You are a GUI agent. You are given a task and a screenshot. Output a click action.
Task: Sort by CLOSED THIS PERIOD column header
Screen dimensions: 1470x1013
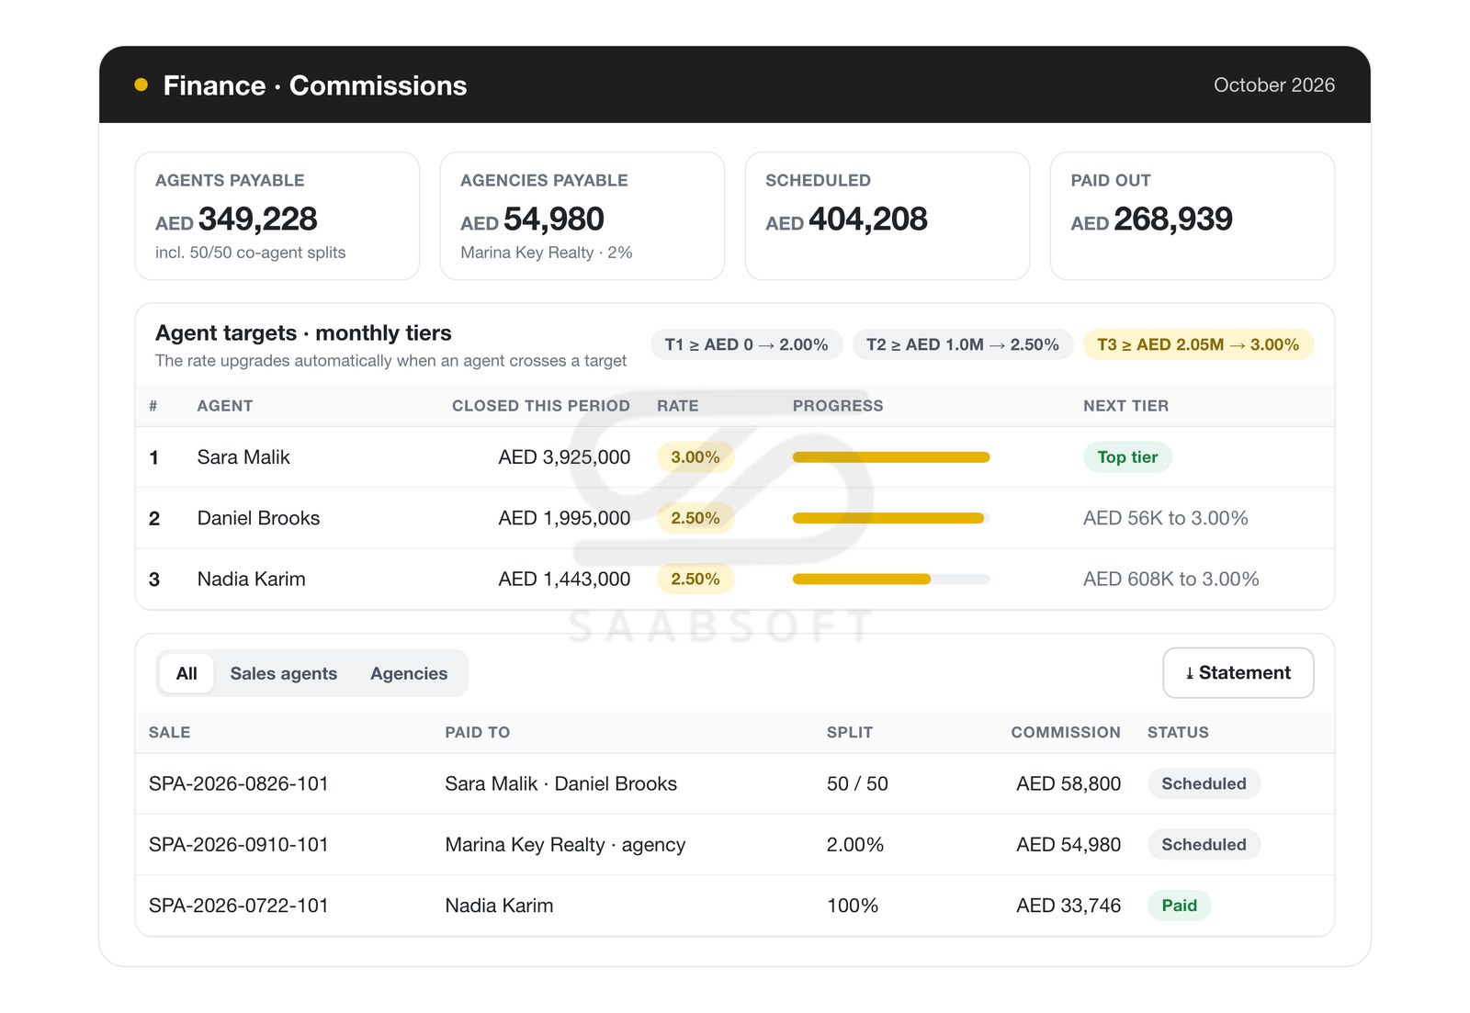click(x=540, y=406)
